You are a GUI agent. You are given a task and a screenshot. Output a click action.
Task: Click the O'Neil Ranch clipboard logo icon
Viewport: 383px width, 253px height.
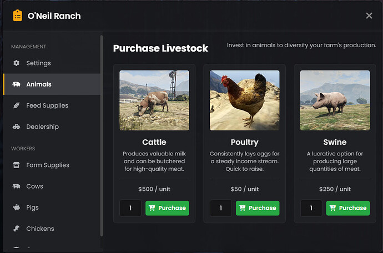(18, 16)
